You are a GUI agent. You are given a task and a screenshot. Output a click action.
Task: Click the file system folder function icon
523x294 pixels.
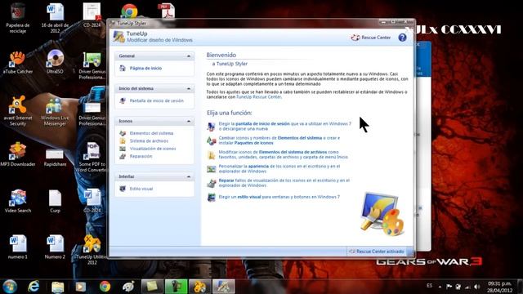(x=211, y=155)
